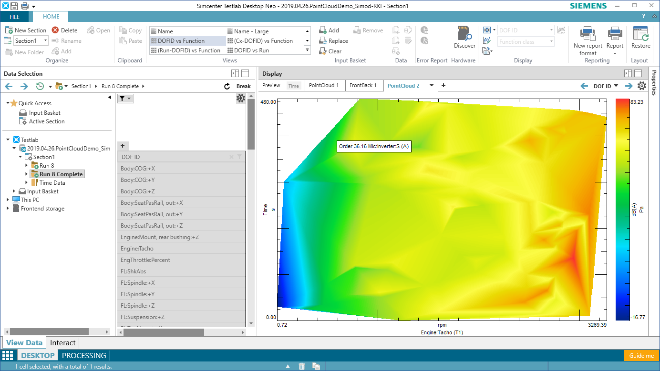The height and width of the screenshot is (371, 660).
Task: Click the dB(A) color scale bar
Action: tap(622, 210)
